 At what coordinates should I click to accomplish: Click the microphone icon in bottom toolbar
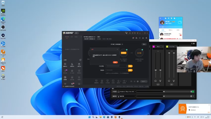(x=118, y=81)
